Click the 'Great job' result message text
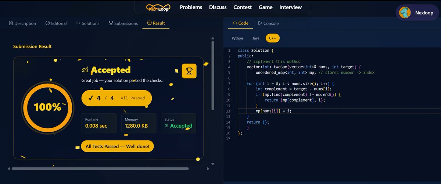 point(122,81)
